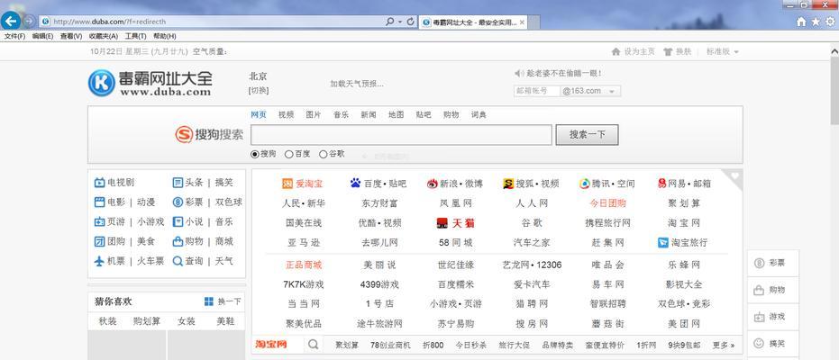The height and width of the screenshot is (360, 839).
Task: Click the 彩票 lottery icon in left panel
Action: (x=178, y=202)
